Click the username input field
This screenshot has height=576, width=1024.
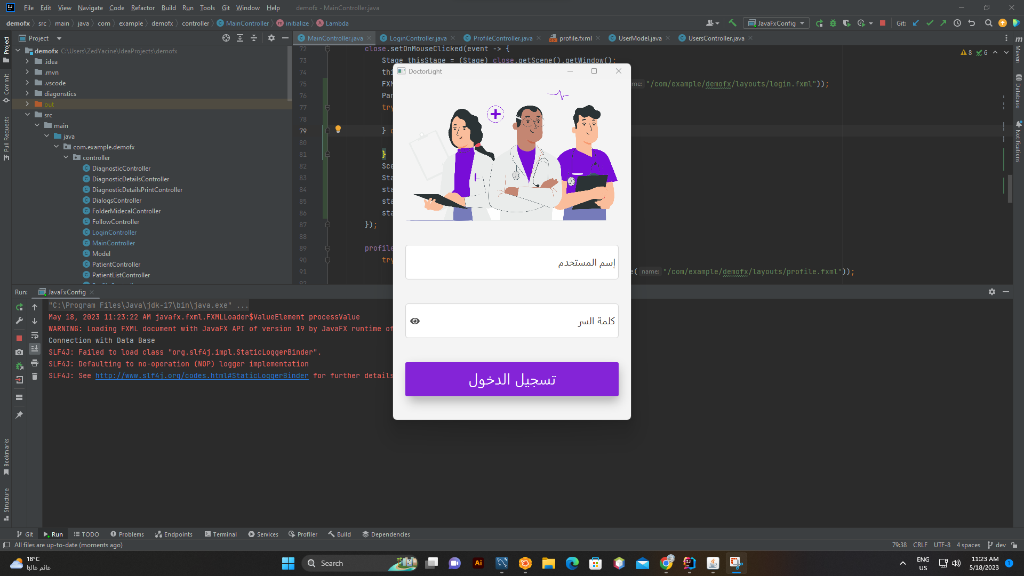511,262
